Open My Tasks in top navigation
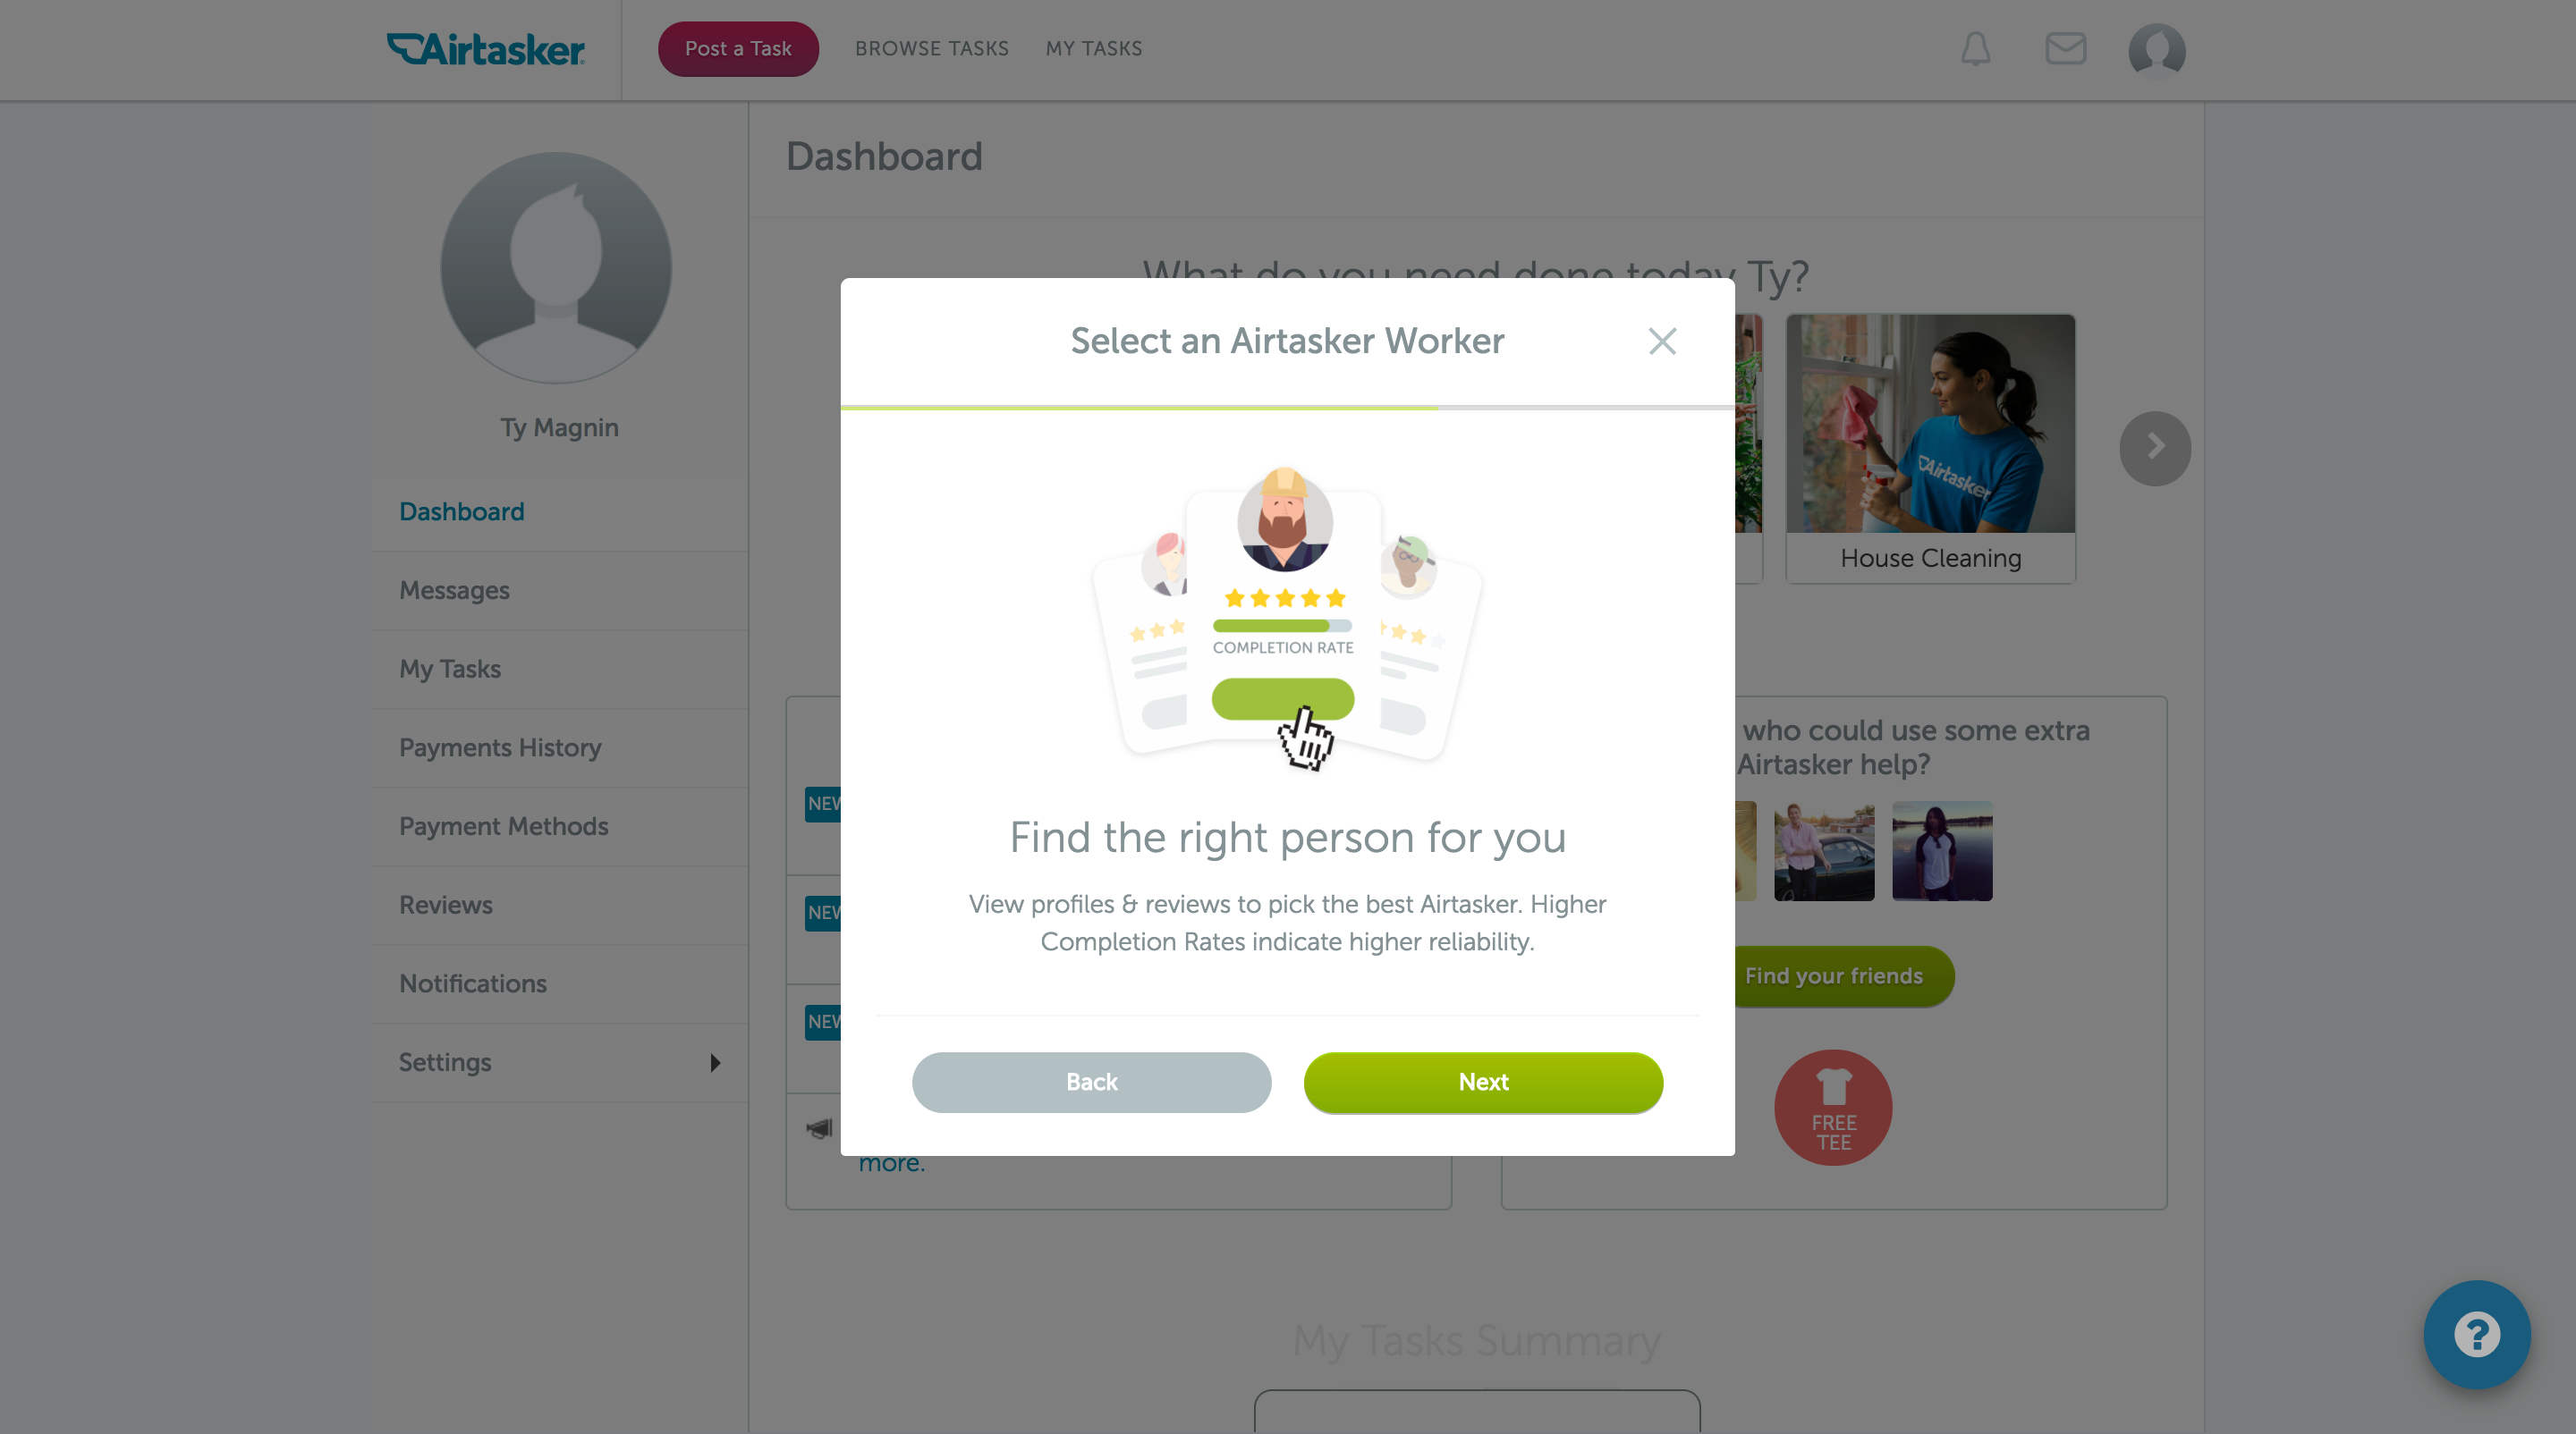 click(x=1093, y=49)
